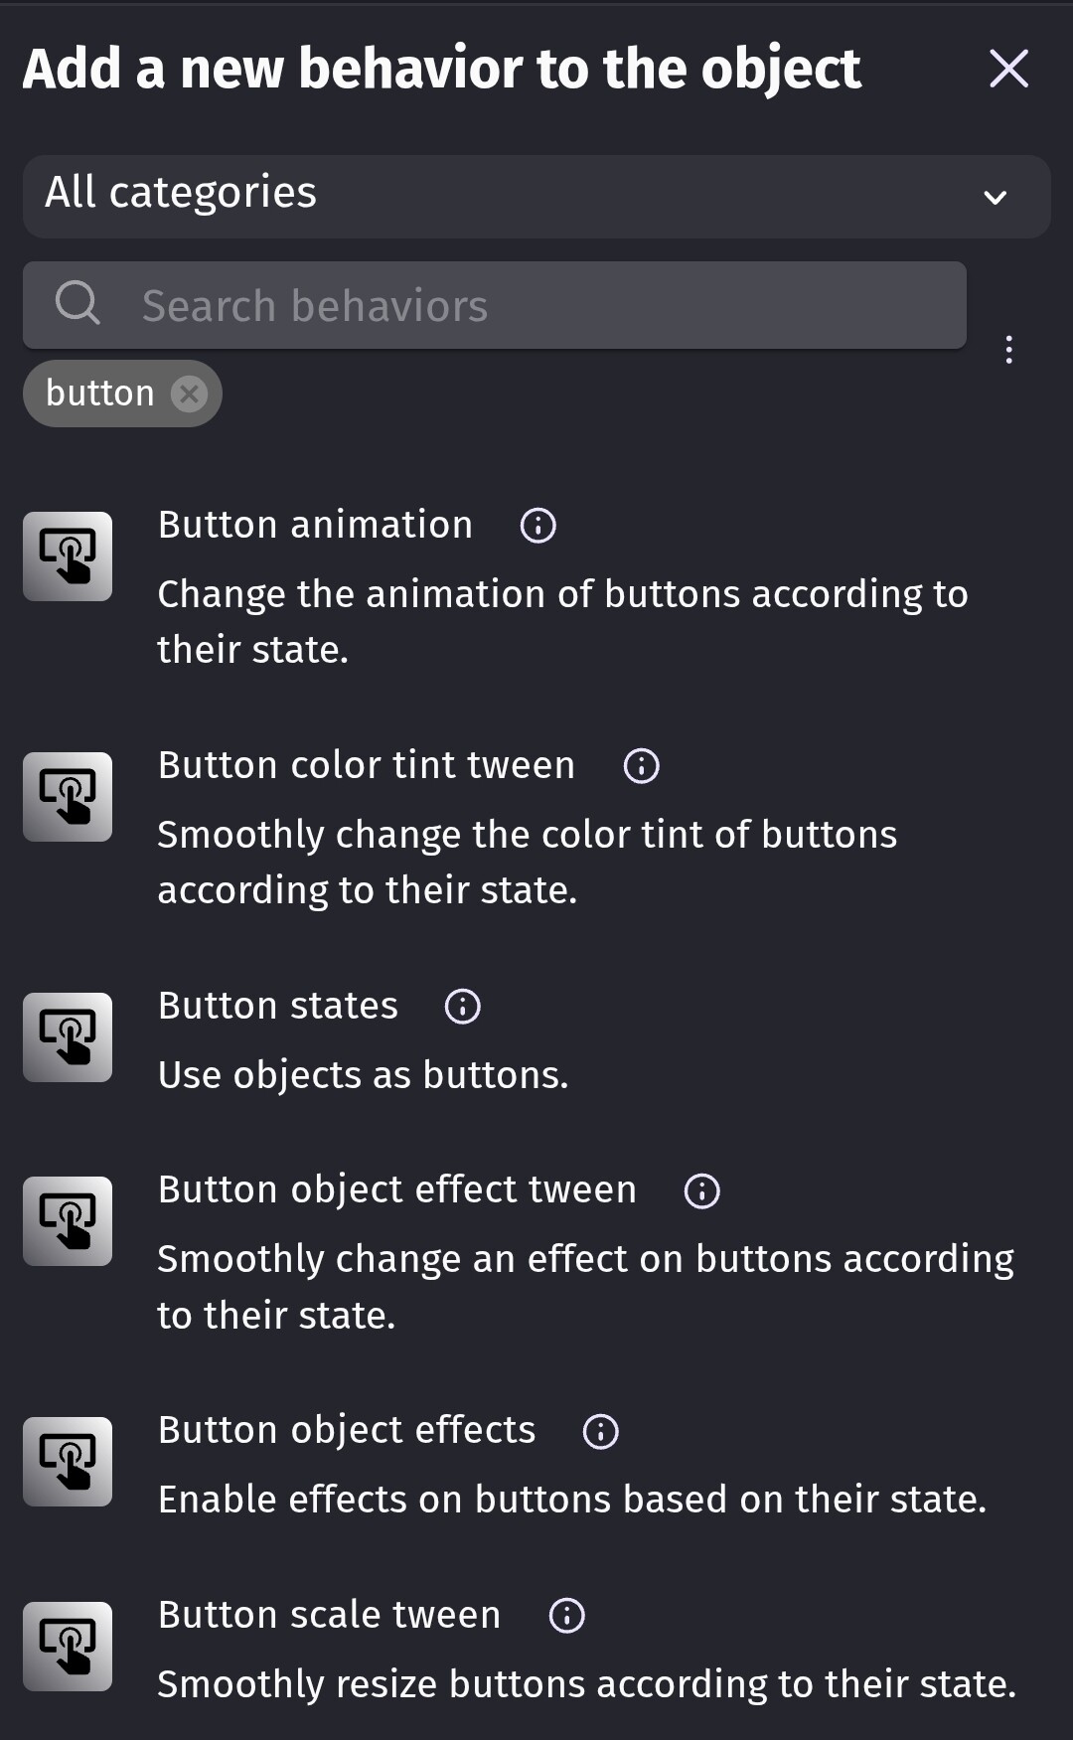Screen dimensions: 1073x1740
Task: Close the add behavior dialog
Action: point(1009,69)
